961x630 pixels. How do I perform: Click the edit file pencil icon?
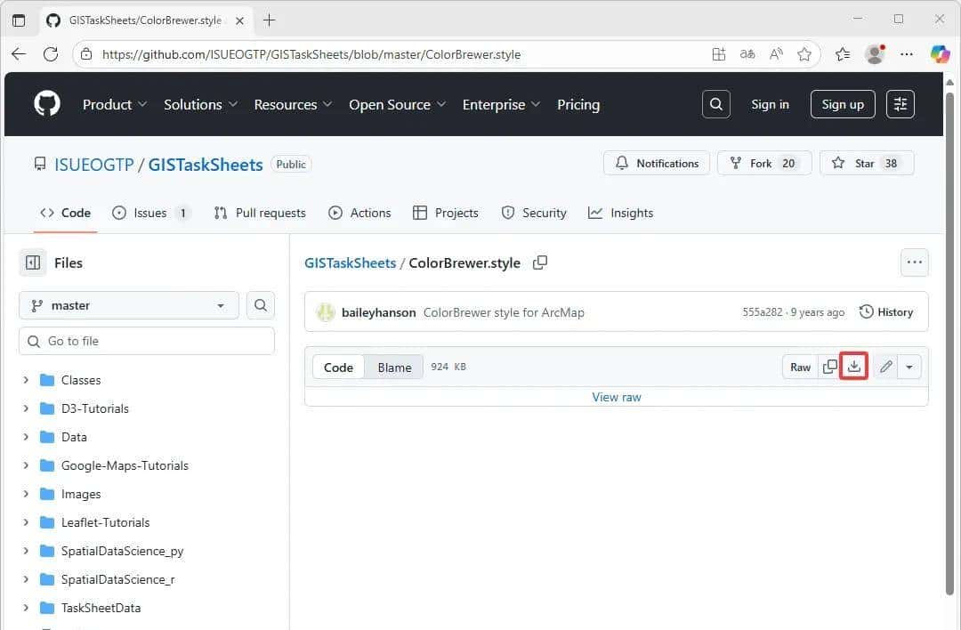[x=885, y=367]
